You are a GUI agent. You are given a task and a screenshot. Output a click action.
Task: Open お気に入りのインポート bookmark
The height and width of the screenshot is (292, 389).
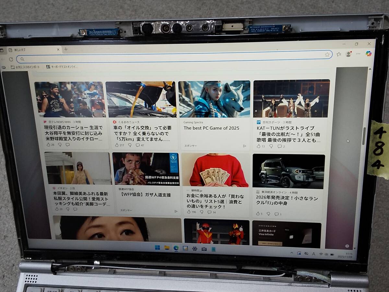(25, 67)
